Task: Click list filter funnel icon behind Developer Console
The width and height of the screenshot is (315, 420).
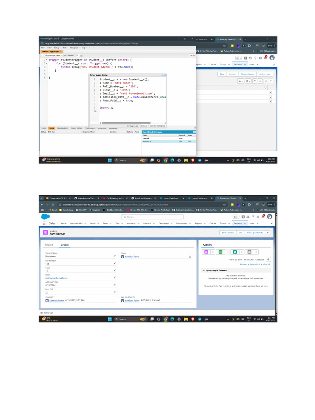Action: (x=271, y=81)
